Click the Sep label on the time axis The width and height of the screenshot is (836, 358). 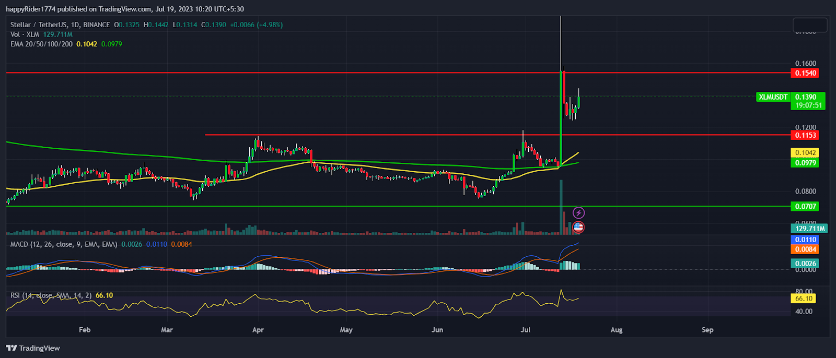coord(707,330)
